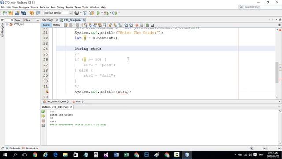Click the Open Project toolbar icon
The image size is (282, 159).
tap(17, 13)
